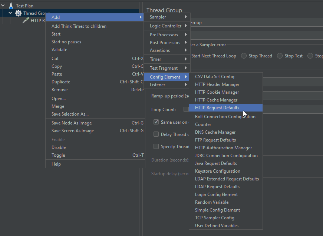Expand the Timer submenu
This screenshot has height=236, width=323.
coord(167,59)
